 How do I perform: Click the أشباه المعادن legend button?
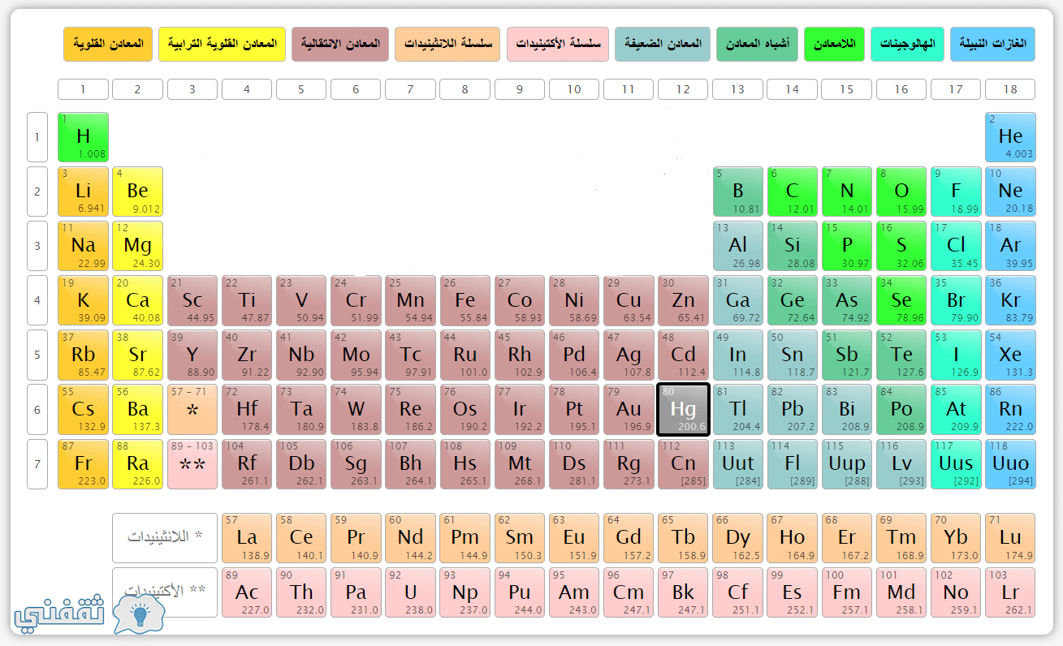click(758, 44)
